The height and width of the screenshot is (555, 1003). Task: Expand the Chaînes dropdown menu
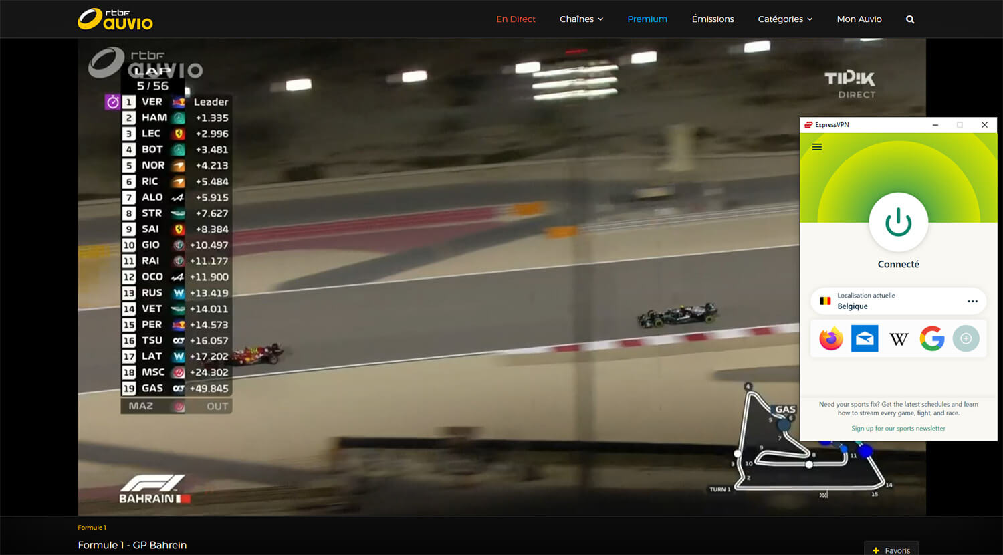pos(581,19)
